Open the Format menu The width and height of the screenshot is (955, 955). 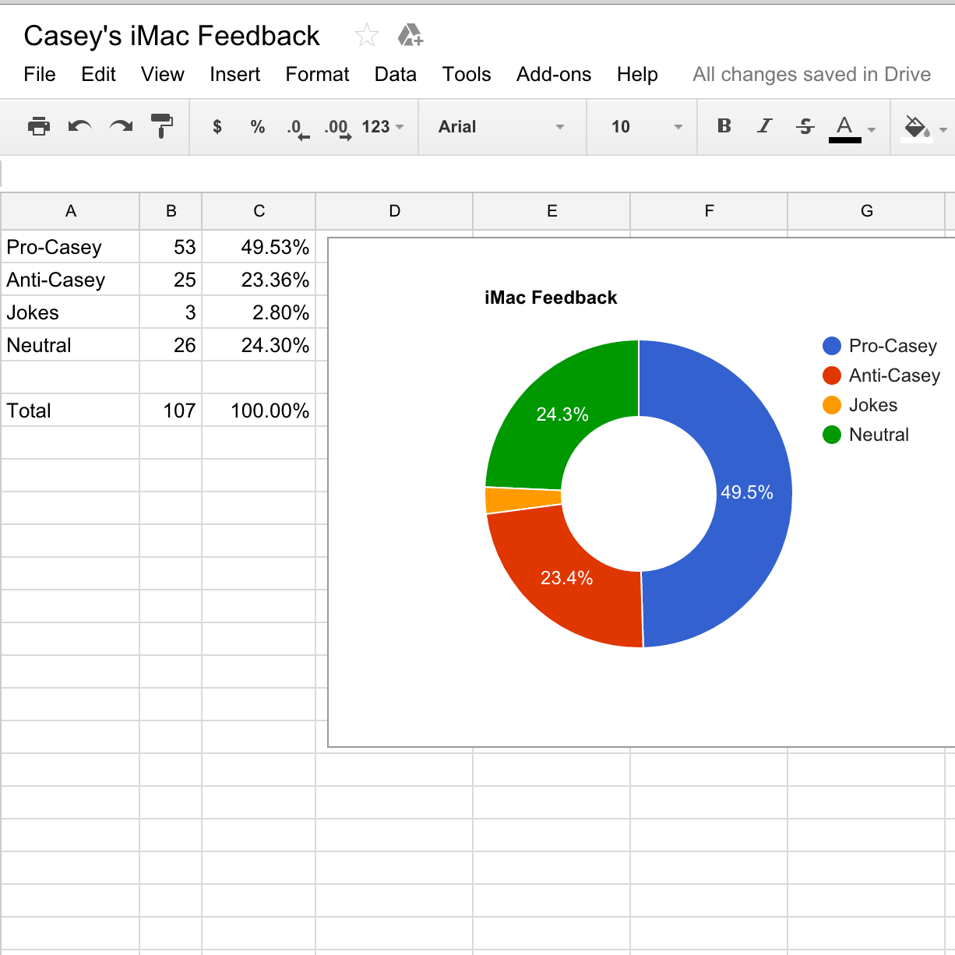pos(317,74)
